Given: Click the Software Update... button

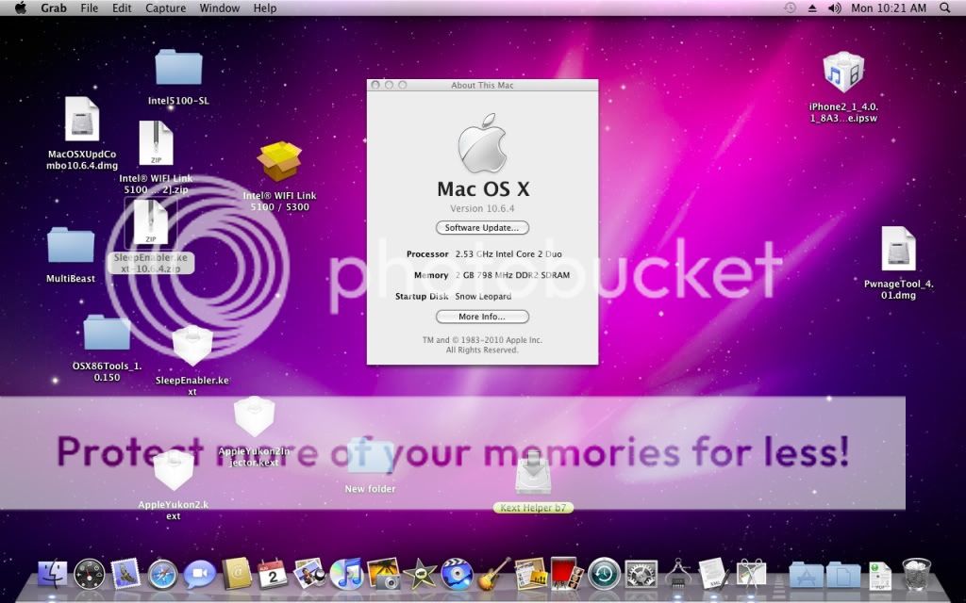Looking at the screenshot, I should 482,228.
